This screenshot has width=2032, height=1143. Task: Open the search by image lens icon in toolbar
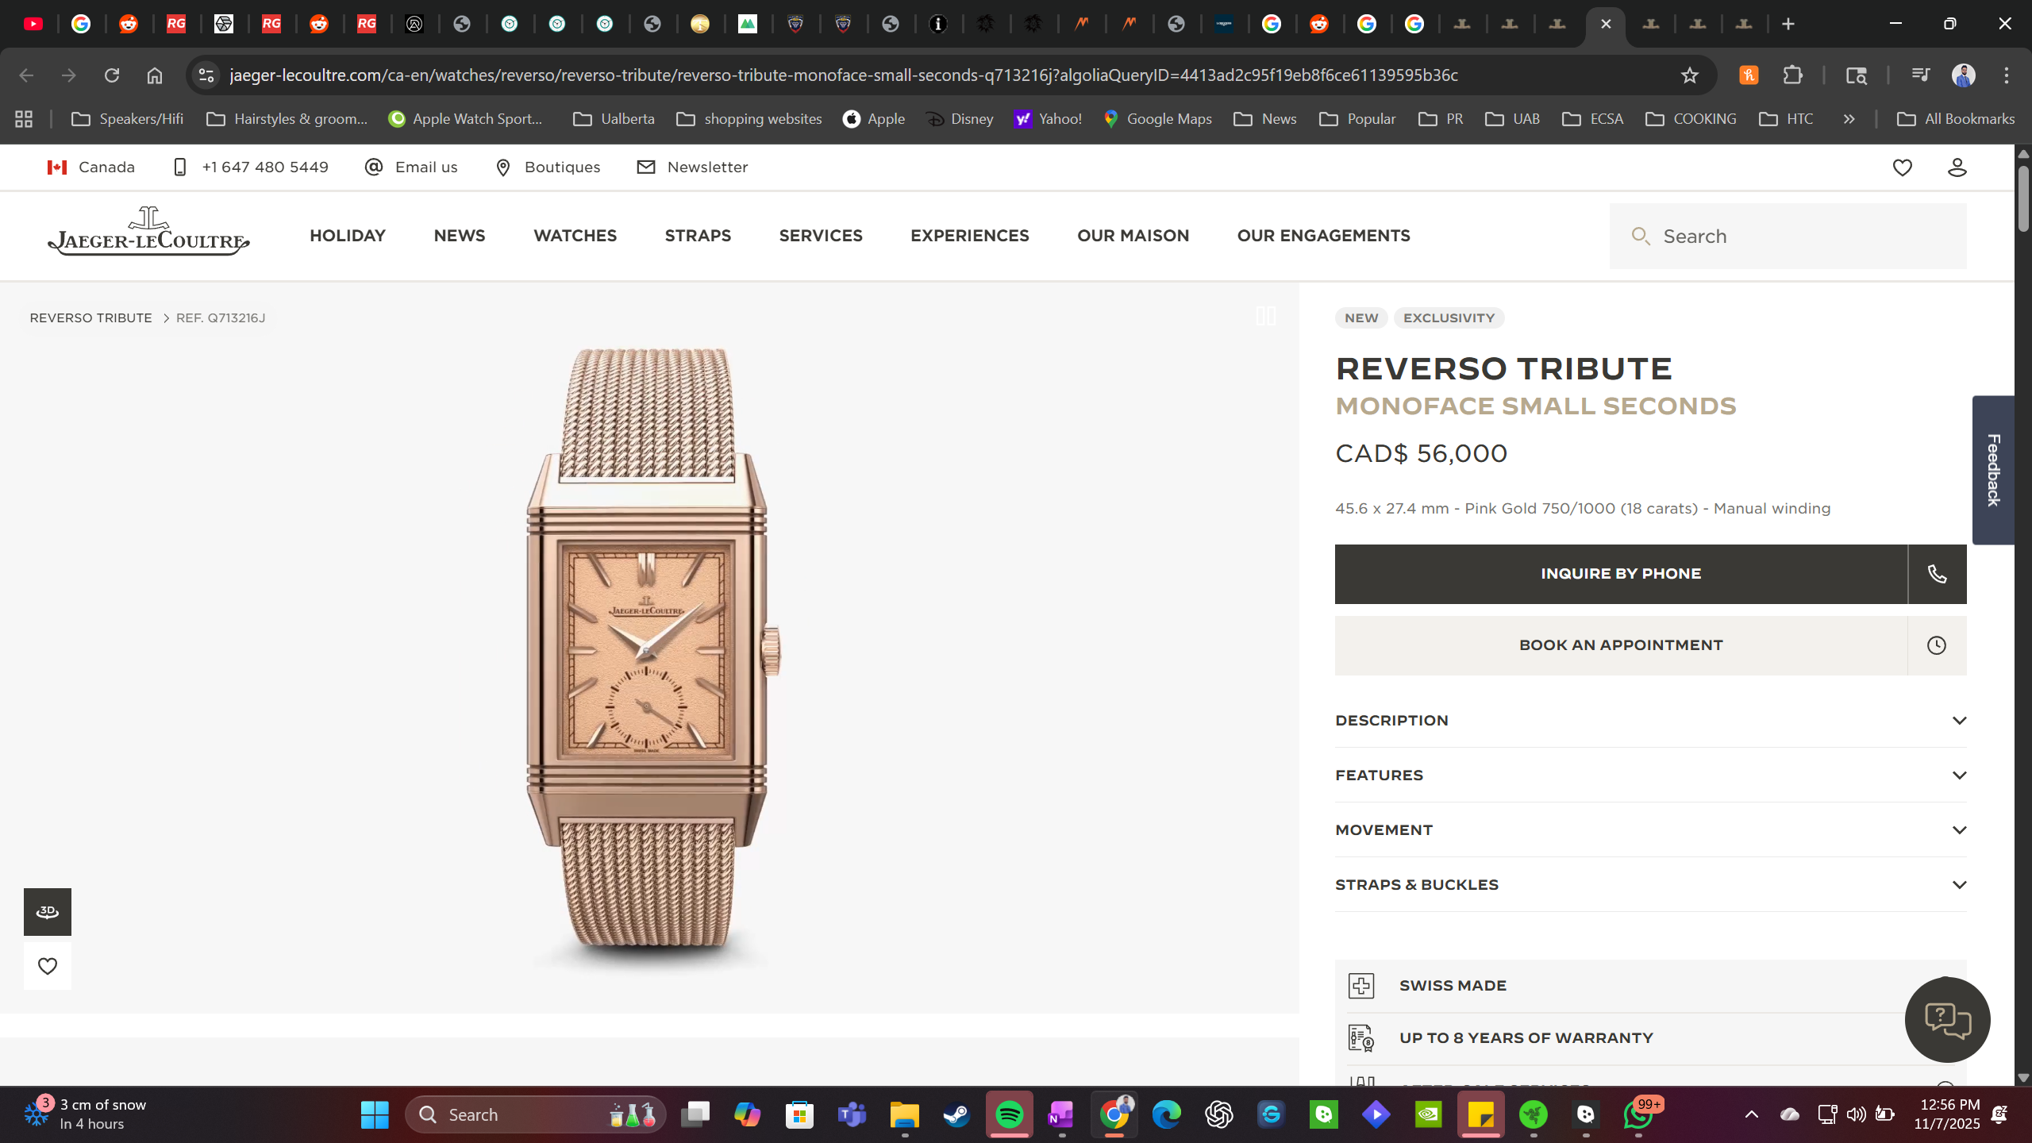pos(1857,75)
